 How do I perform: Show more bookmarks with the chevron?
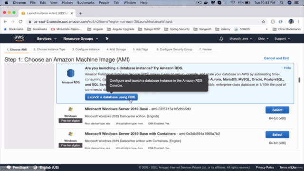pos(266,29)
